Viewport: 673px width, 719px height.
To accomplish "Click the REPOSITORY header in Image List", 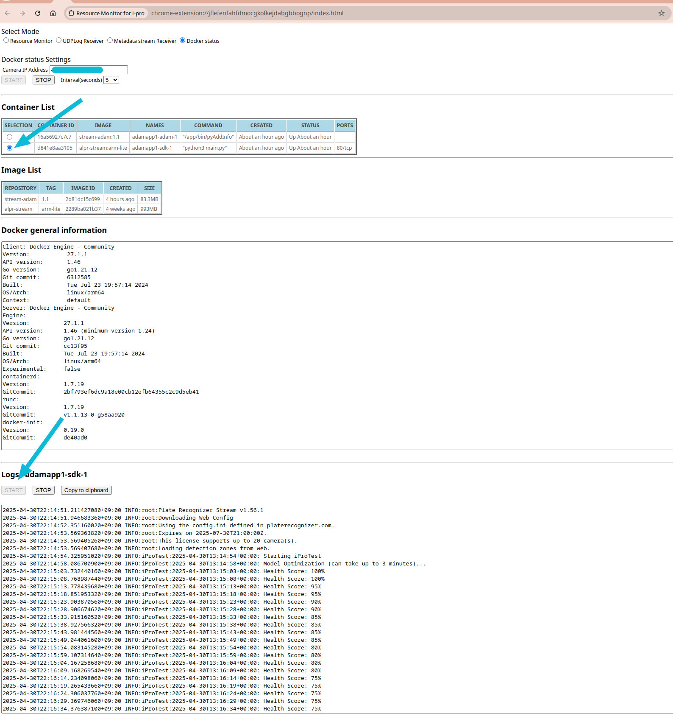I will click(x=20, y=188).
